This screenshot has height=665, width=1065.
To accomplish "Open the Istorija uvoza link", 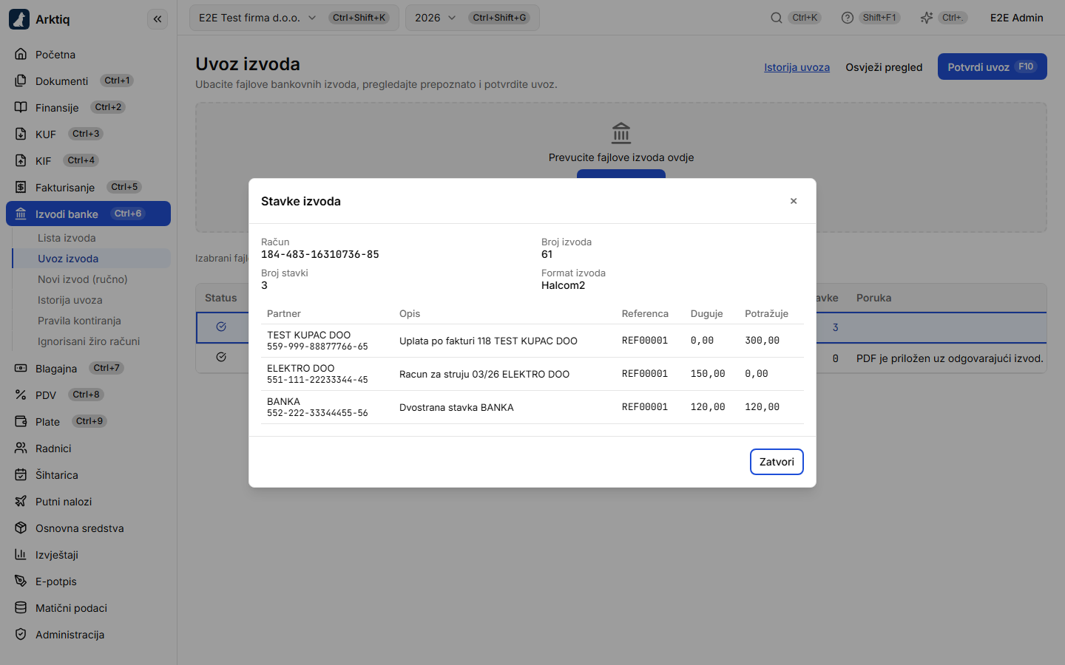I will (797, 67).
